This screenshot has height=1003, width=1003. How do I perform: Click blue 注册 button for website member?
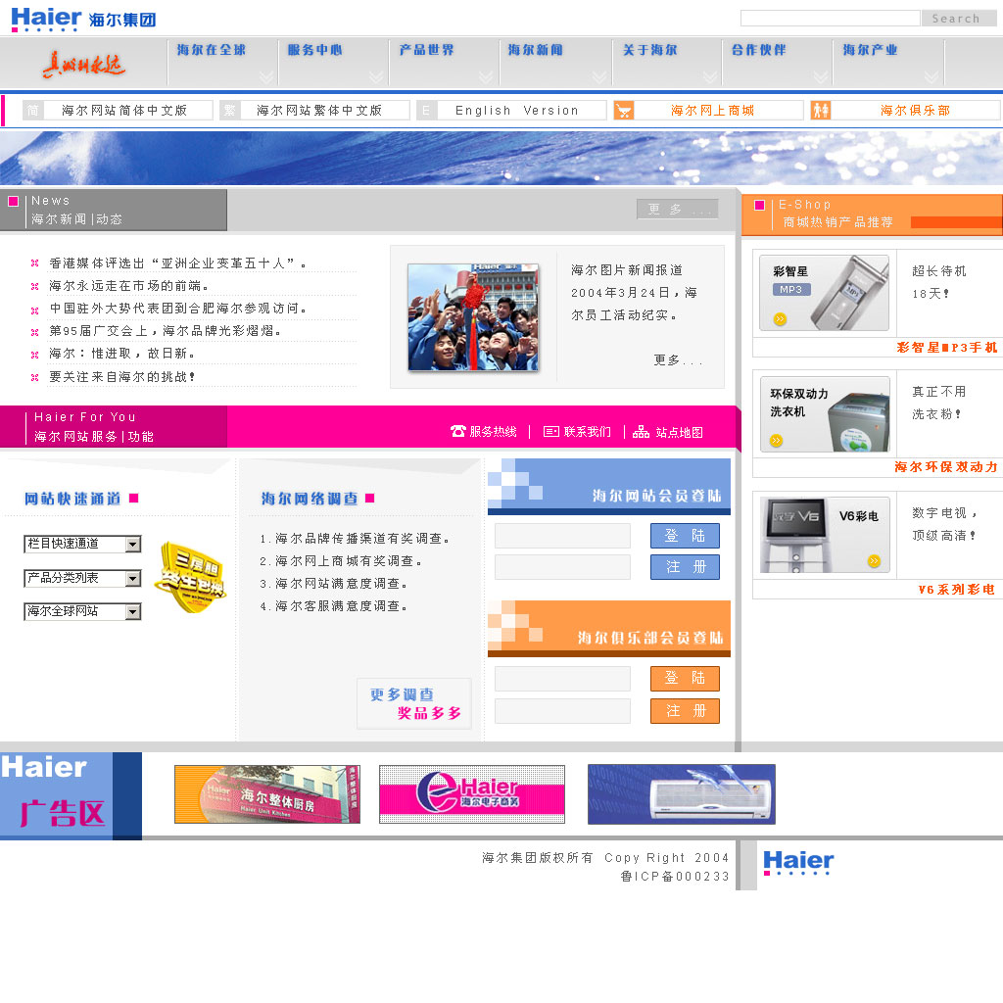(685, 567)
